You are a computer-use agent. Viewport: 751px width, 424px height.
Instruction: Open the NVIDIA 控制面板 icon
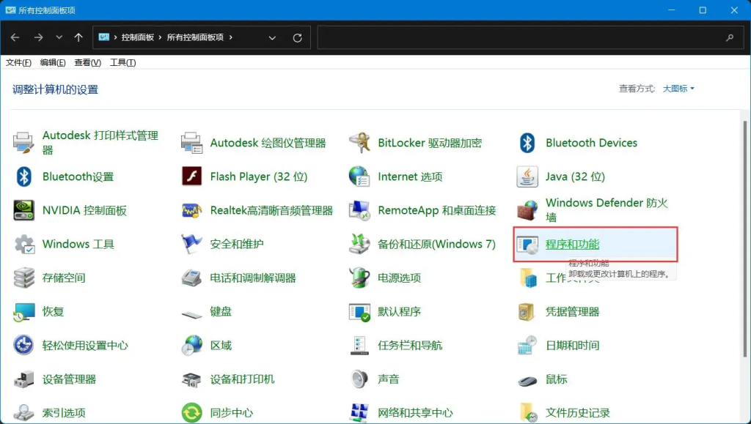pos(24,210)
